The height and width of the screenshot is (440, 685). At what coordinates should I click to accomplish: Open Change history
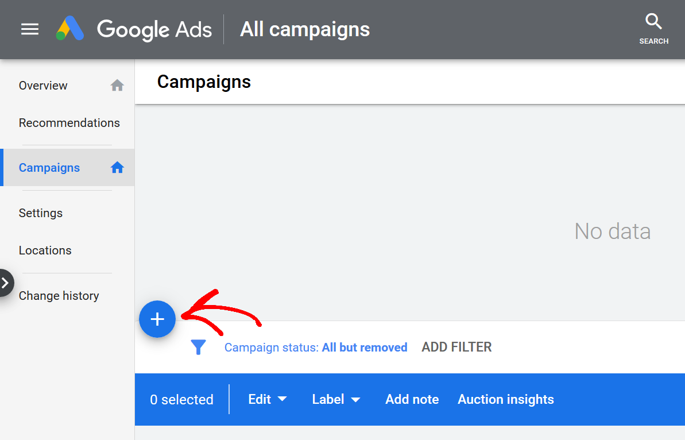click(x=59, y=295)
